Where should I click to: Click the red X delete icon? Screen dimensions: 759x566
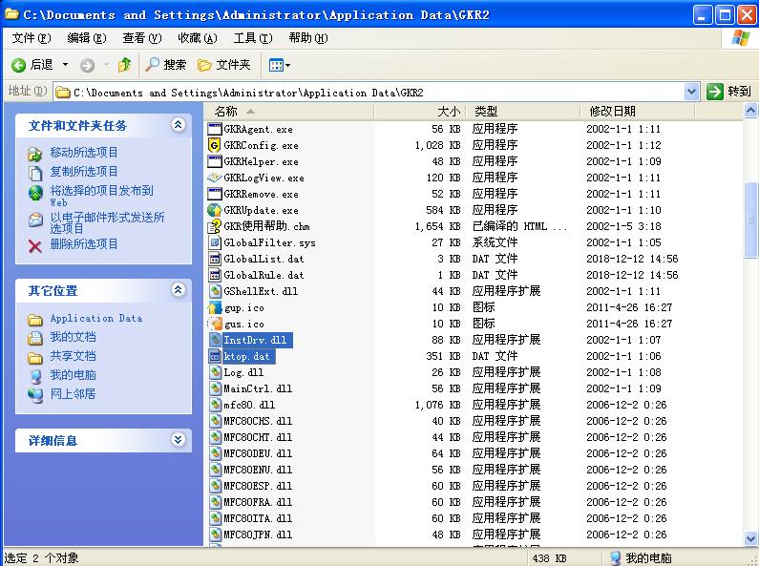(35, 246)
